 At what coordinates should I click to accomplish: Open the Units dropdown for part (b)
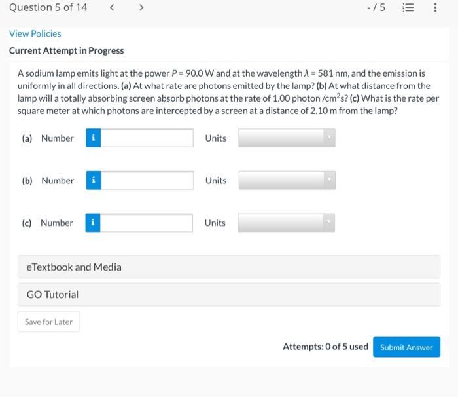click(x=287, y=180)
